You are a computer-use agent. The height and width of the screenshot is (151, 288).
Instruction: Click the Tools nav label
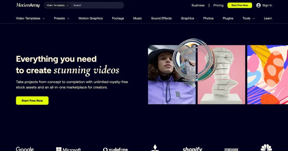pyautogui.click(x=246, y=18)
